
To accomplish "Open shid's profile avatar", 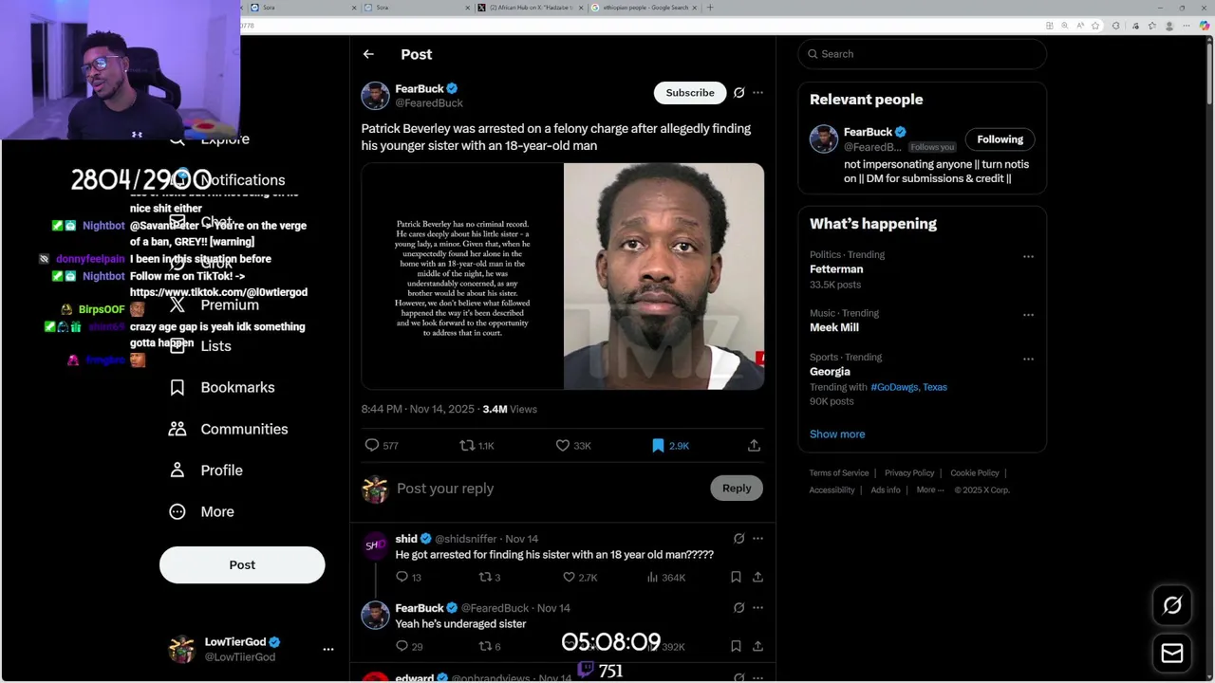I will point(376,545).
